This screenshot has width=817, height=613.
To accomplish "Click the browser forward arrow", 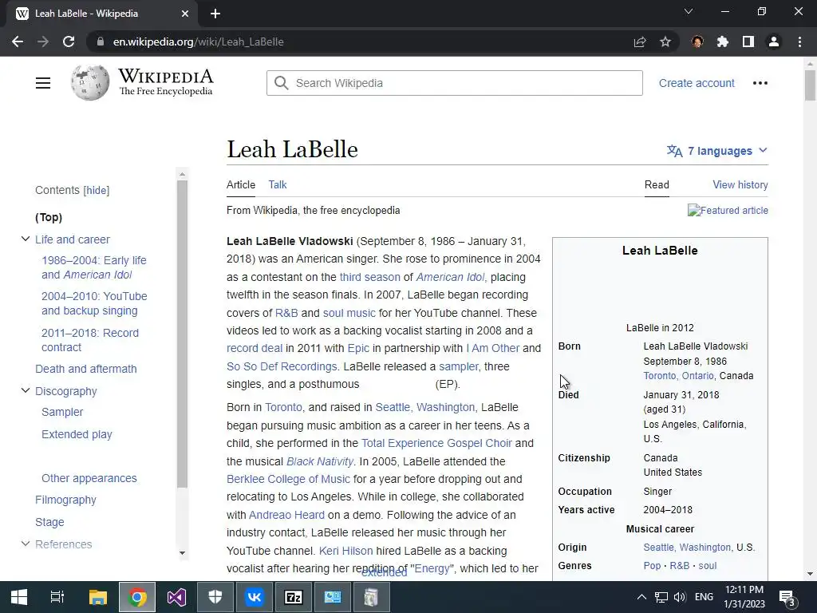I will click(43, 42).
